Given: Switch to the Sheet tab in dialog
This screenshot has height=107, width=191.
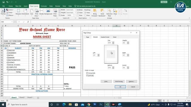Looking at the screenshot, I should (x=115, y=37).
